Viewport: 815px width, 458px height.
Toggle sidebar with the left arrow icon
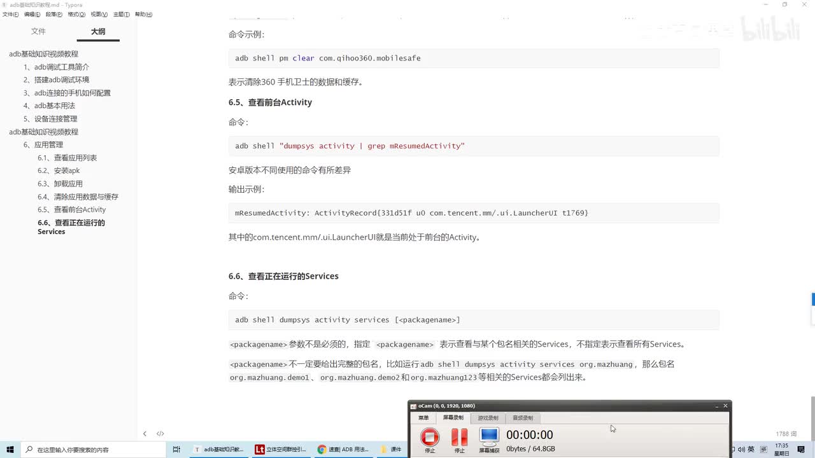coord(145,434)
